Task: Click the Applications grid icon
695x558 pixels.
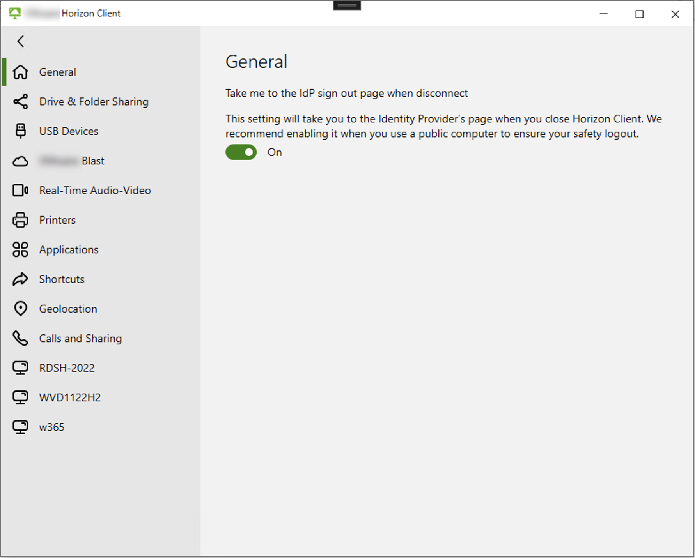Action: click(20, 250)
